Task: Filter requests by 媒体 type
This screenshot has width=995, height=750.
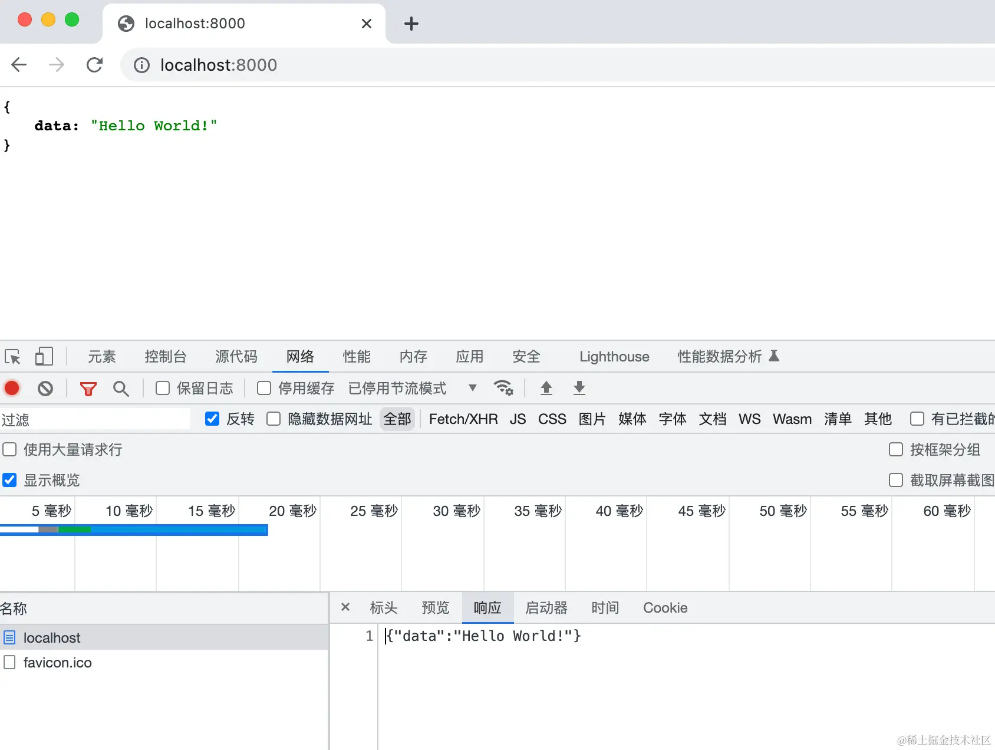Action: (632, 419)
